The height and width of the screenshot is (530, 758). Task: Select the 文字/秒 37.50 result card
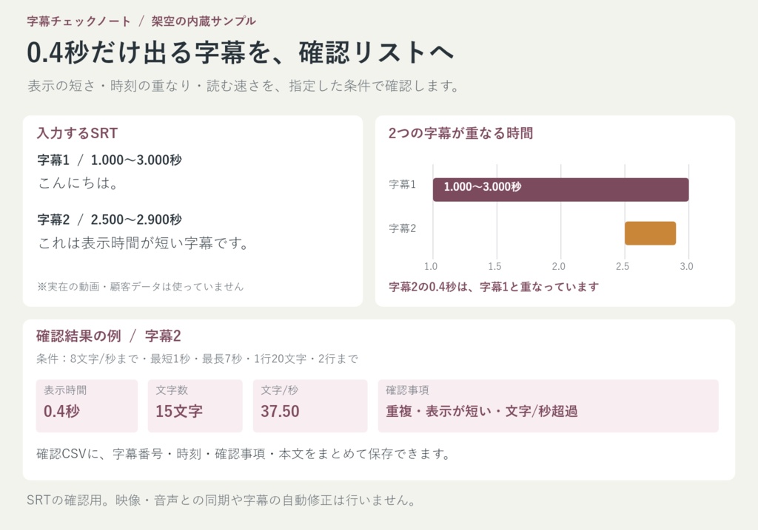[310, 406]
